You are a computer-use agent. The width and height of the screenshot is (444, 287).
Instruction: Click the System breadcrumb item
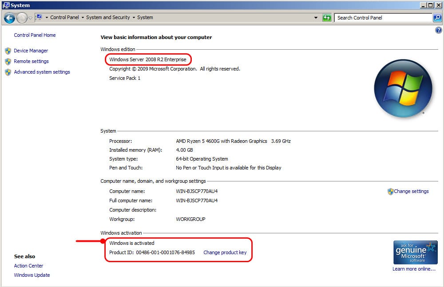point(145,17)
